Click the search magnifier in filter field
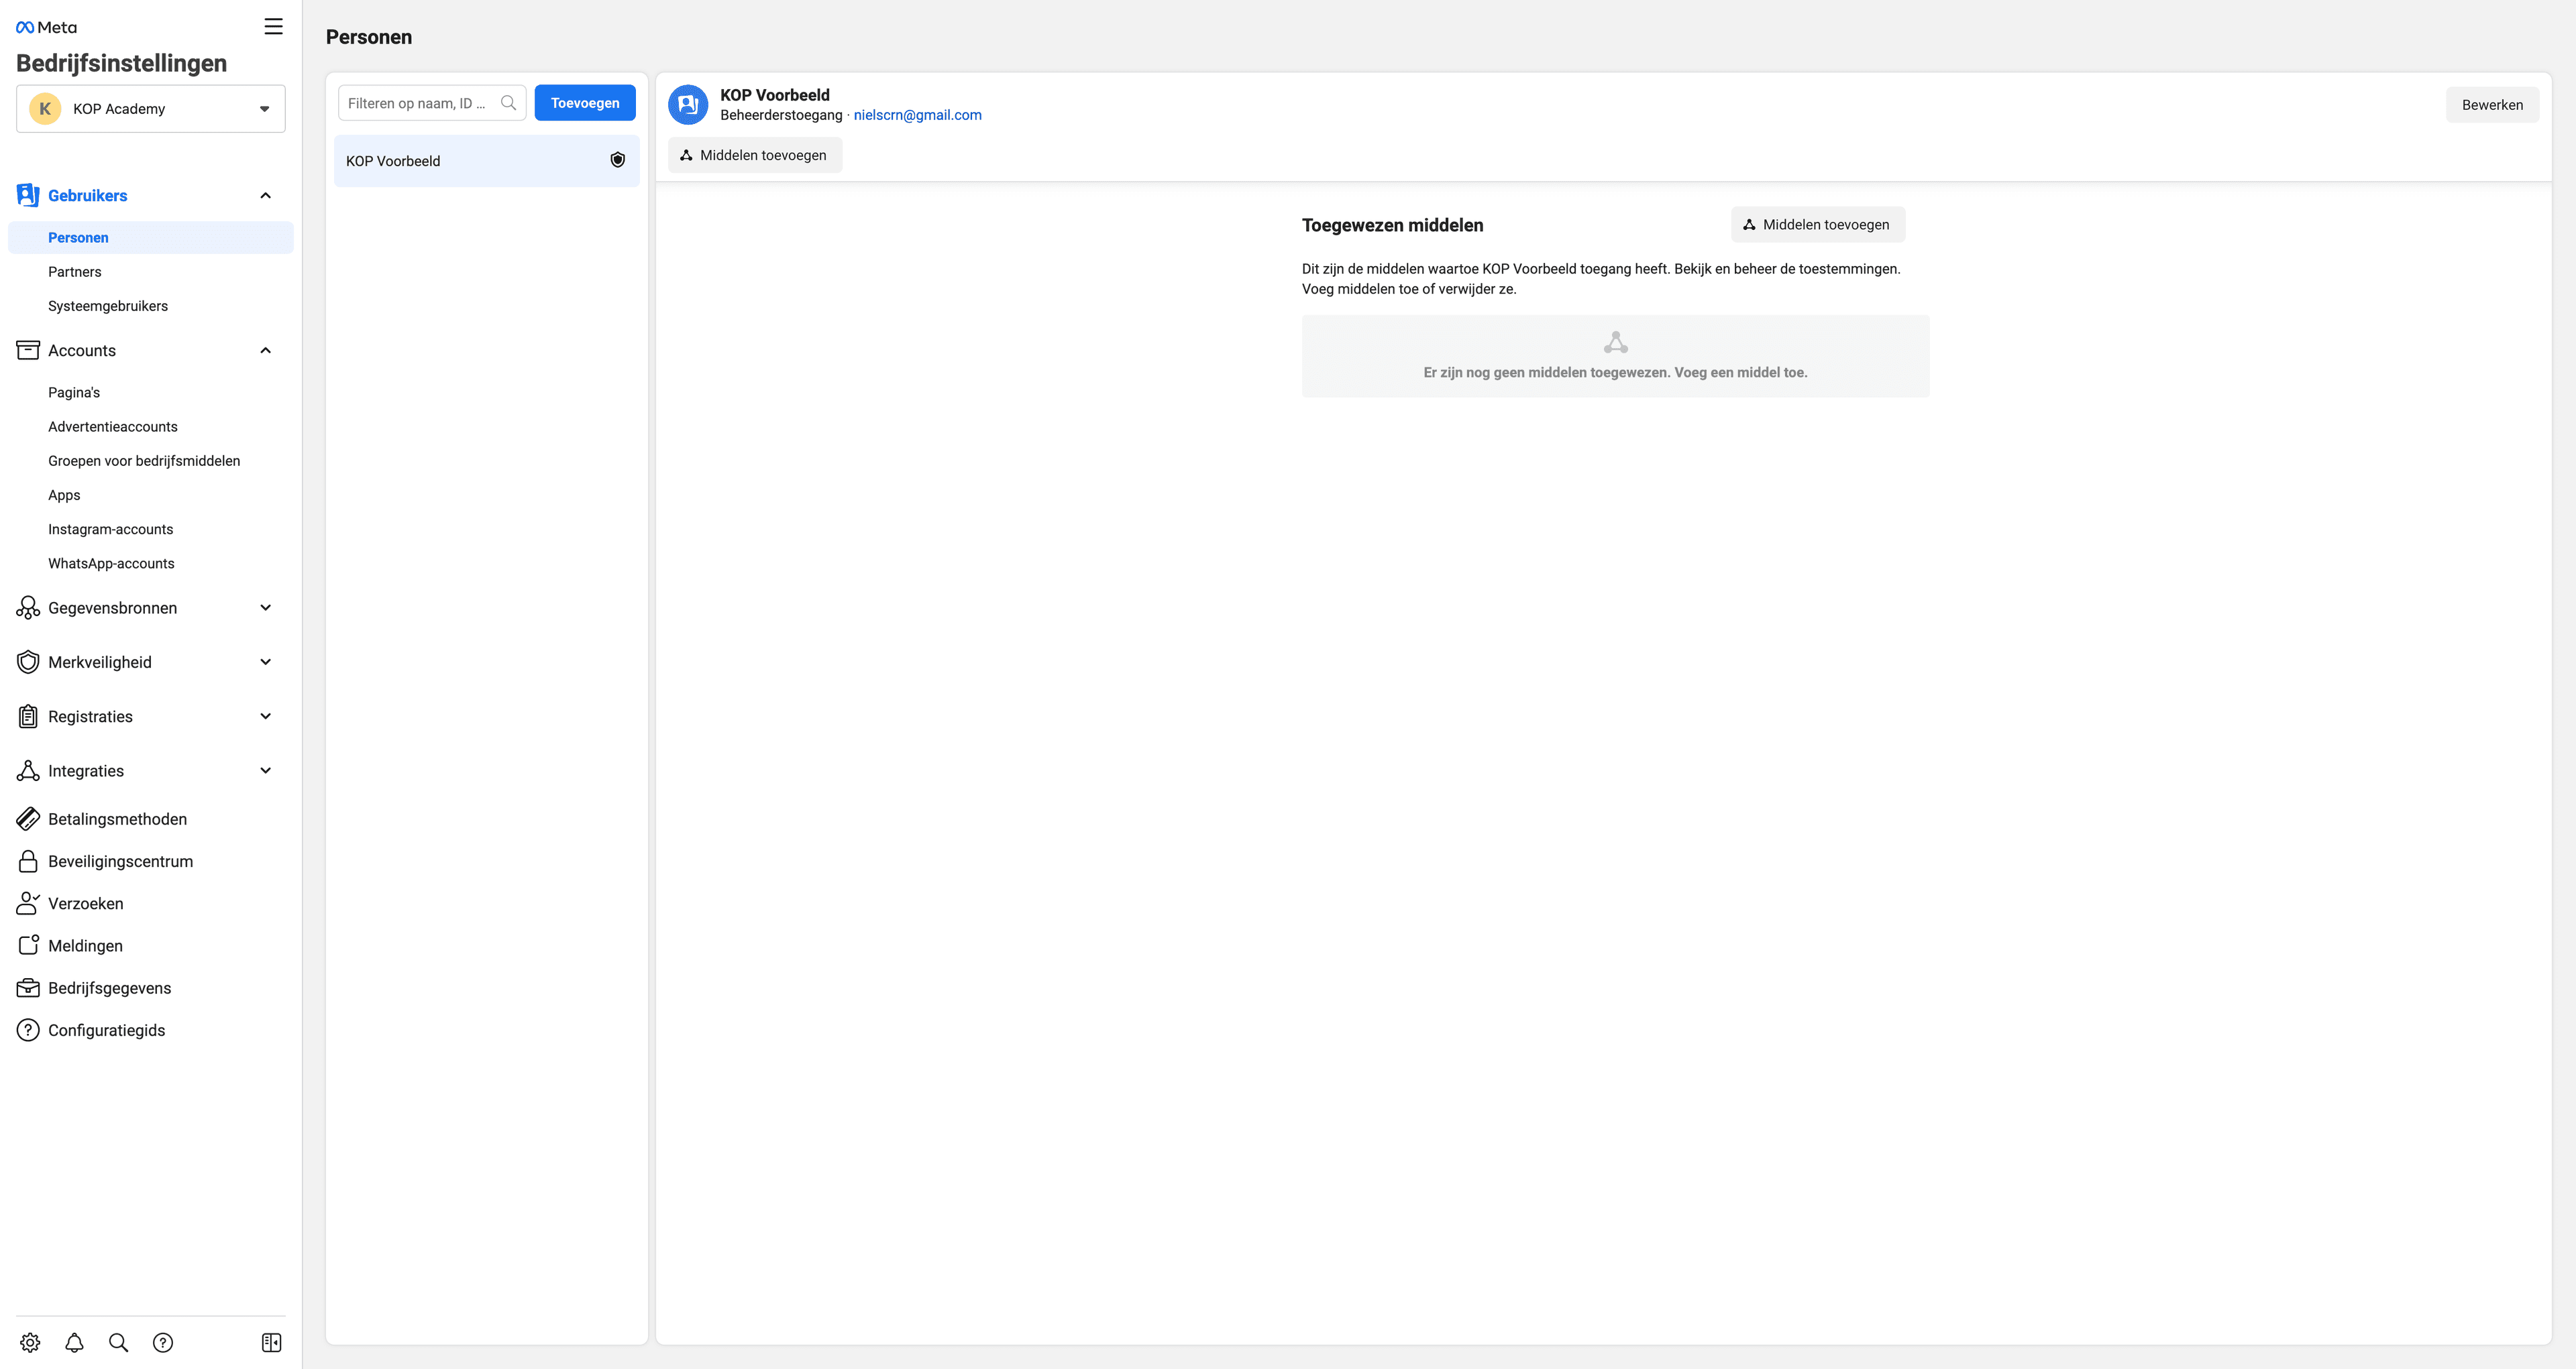This screenshot has width=2576, height=1369. [508, 103]
